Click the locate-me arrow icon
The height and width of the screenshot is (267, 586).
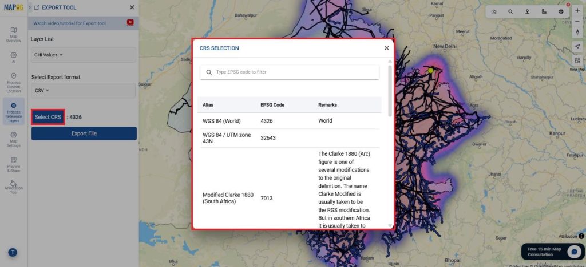tap(577, 47)
